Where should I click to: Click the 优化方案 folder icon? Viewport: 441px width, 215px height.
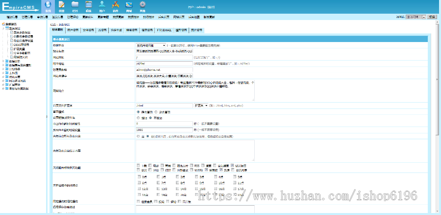coord(7,77)
